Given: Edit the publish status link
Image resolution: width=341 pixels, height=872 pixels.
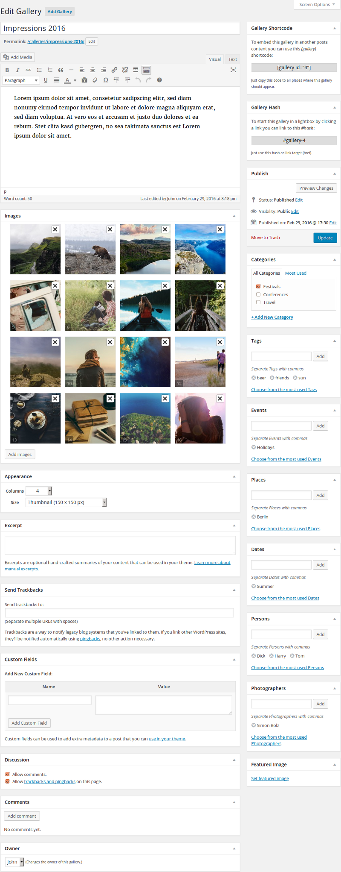Looking at the screenshot, I should point(299,200).
